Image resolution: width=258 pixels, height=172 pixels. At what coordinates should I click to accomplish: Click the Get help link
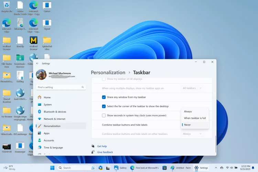tap(102, 146)
